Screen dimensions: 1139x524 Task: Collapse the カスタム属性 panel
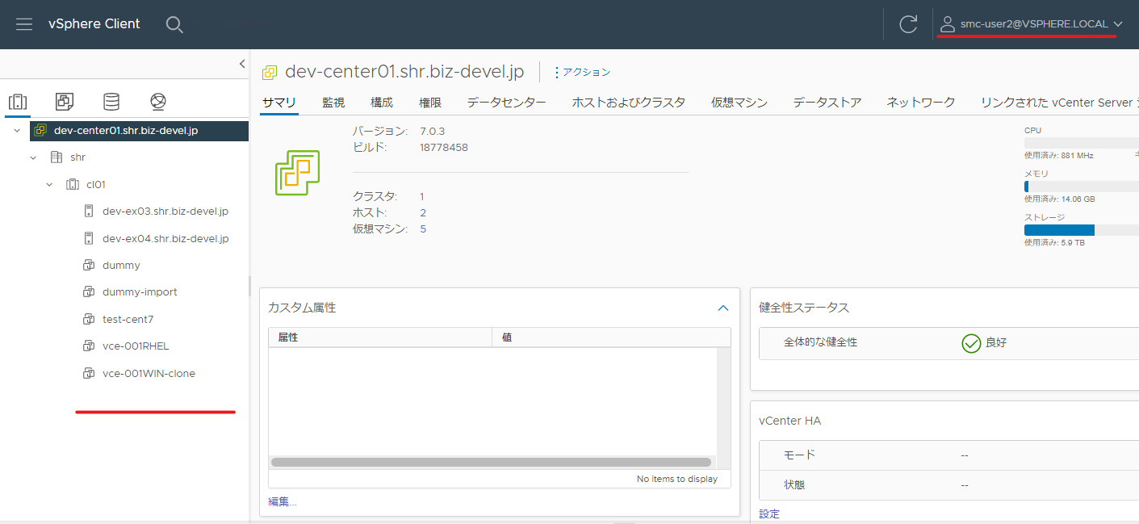(x=723, y=308)
